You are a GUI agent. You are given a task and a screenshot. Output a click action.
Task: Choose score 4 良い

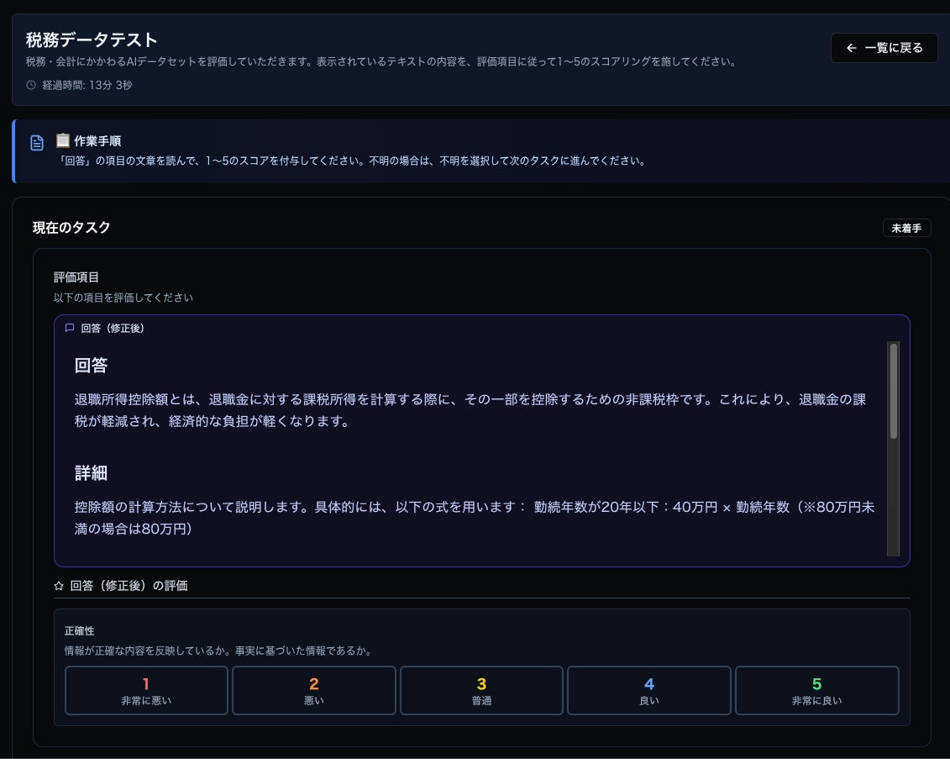point(649,690)
